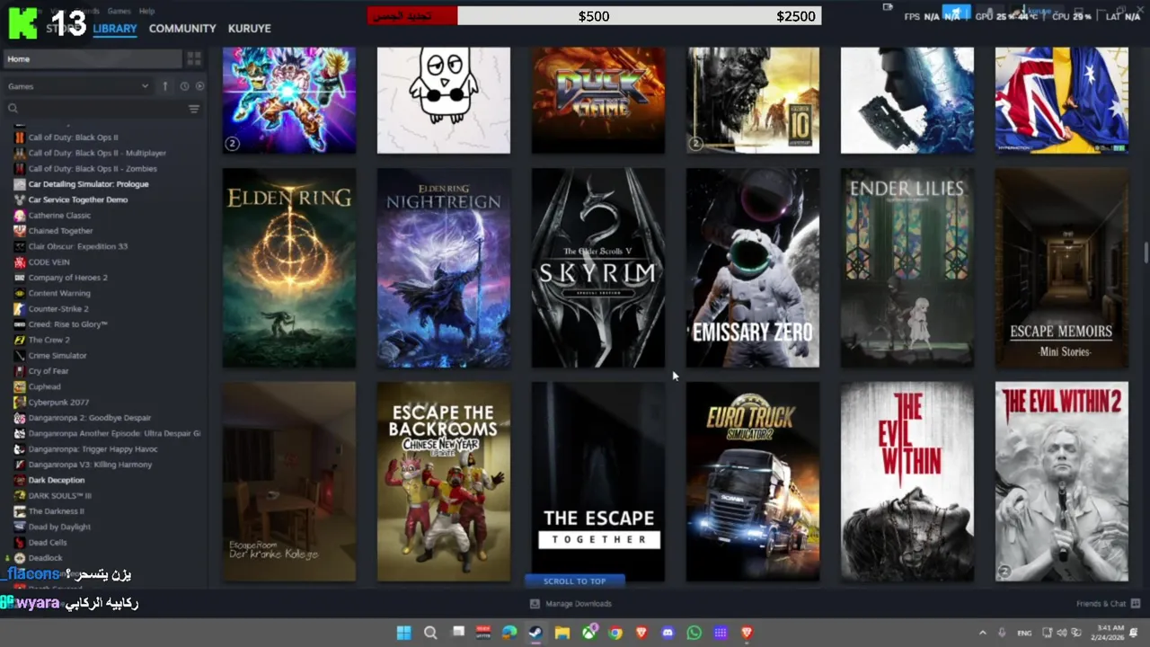Click the Counter-Strike 2 icon in sidebar

pos(20,309)
